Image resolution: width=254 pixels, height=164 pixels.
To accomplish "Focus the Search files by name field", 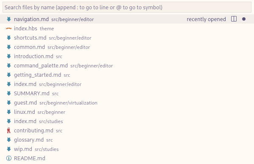I will pyautogui.click(x=127, y=7).
